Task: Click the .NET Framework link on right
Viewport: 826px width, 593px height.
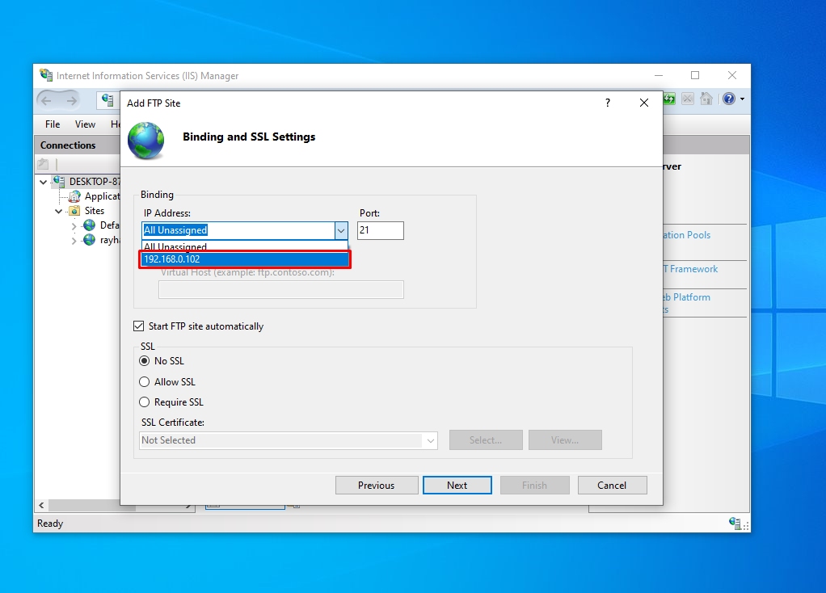Action: click(690, 269)
